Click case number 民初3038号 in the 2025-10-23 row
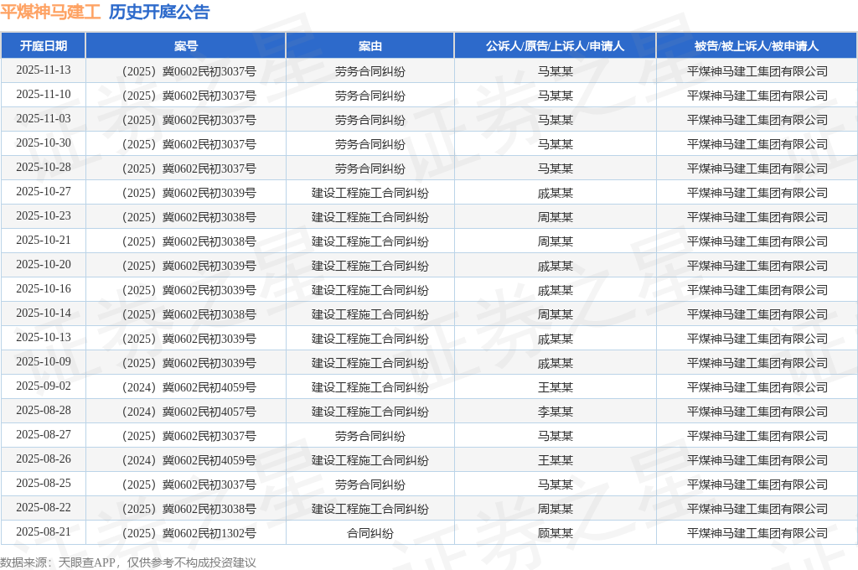The image size is (858, 570). point(186,217)
